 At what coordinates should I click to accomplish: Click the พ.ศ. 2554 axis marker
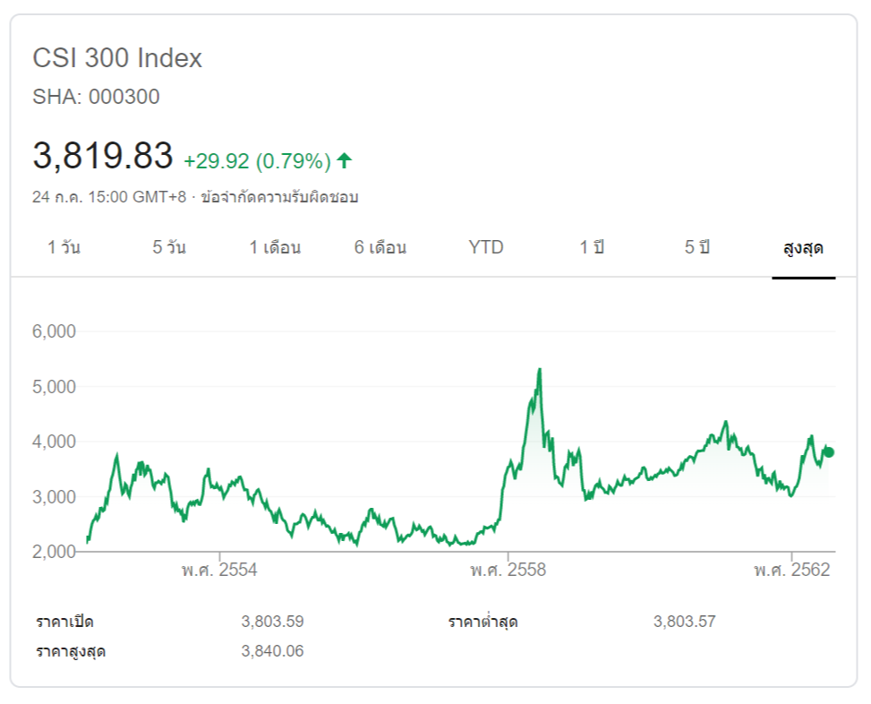220,571
